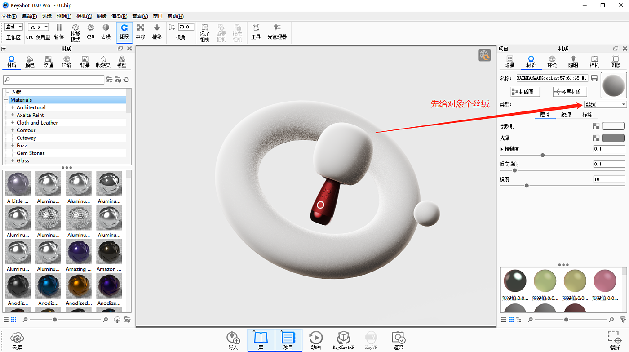This screenshot has height=352, width=629.
Task: Open the 光管理器 light manager
Action: (x=277, y=31)
